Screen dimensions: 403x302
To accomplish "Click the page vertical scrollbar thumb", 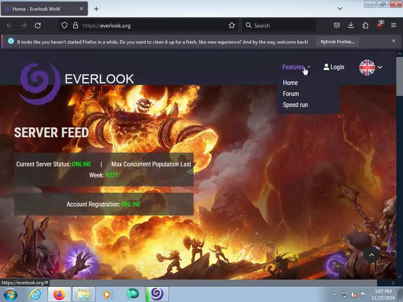I will pyautogui.click(x=399, y=77).
